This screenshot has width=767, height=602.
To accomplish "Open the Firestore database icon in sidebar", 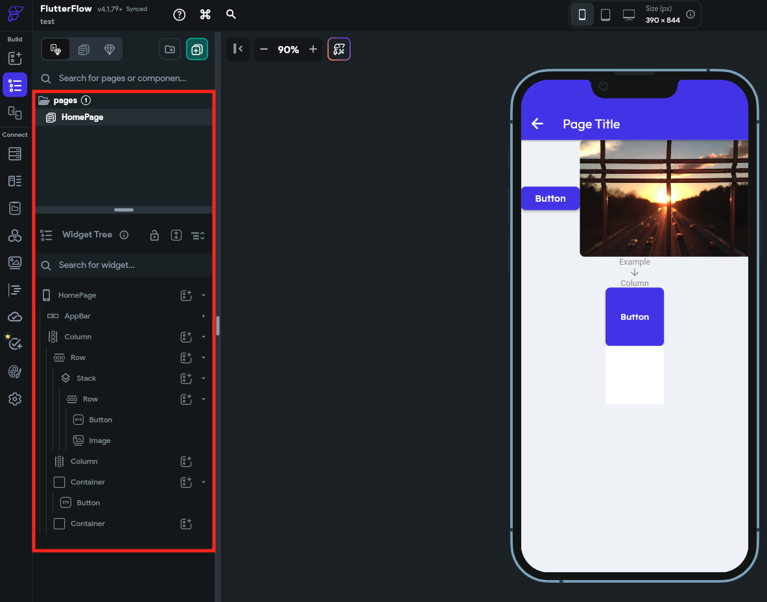I will coord(15,154).
